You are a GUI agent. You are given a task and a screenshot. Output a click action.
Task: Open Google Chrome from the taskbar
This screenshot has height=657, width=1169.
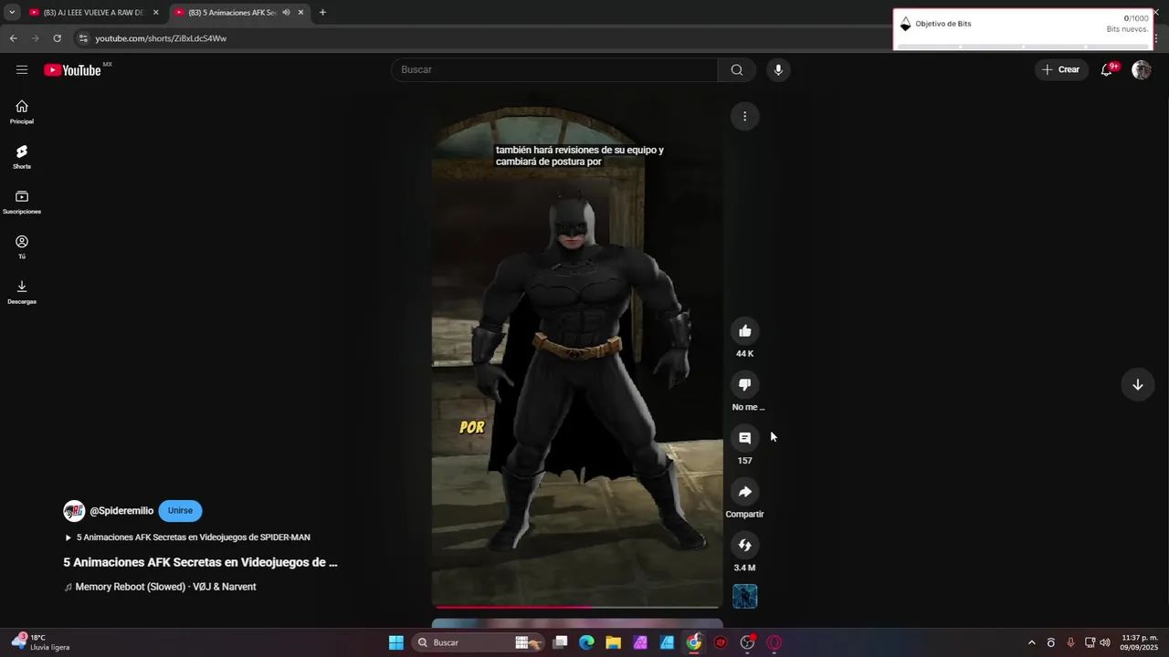coord(694,642)
